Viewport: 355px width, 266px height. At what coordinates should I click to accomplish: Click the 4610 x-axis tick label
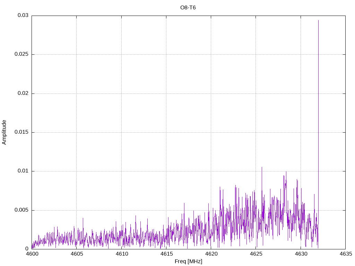121,254
